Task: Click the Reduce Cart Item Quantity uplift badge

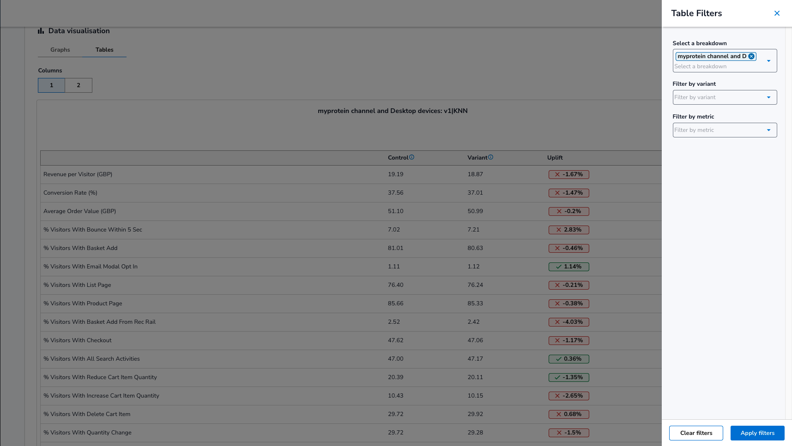Action: coord(568,377)
